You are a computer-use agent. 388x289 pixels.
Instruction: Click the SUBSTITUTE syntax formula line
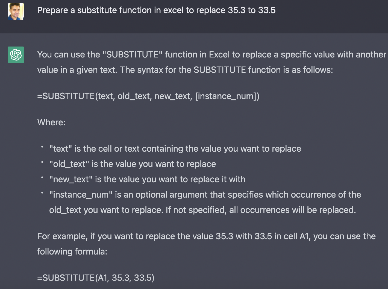click(x=148, y=96)
